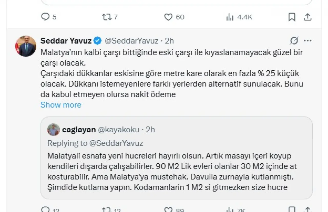The height and width of the screenshot is (212, 328).
Task: Open the three-dot more menu on Seddar Yavuz tweet
Action: pyautogui.click(x=307, y=41)
